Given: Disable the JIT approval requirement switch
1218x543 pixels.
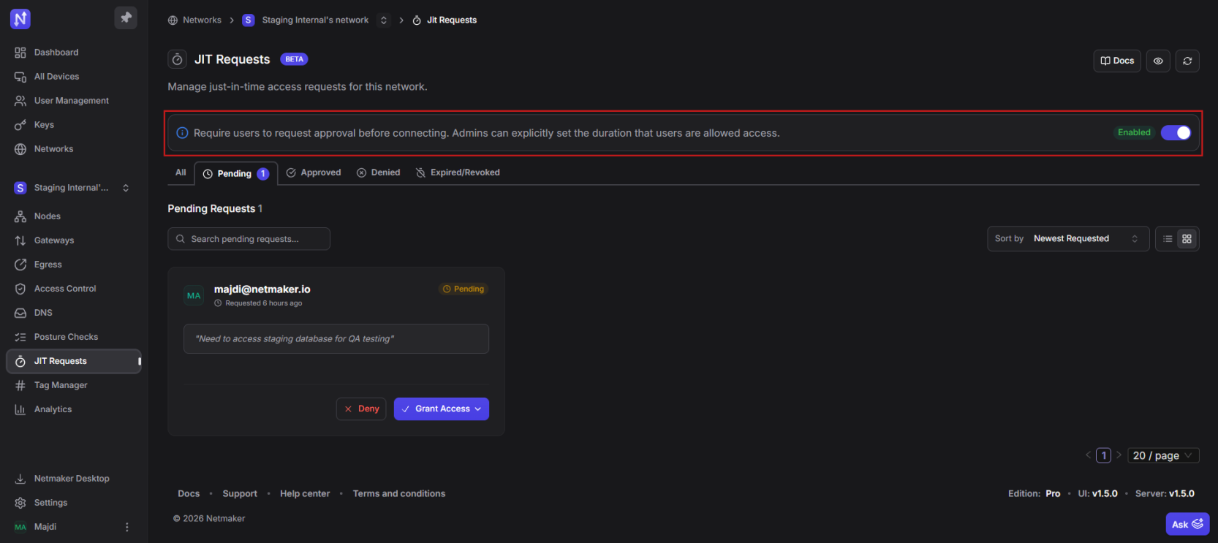Looking at the screenshot, I should (x=1176, y=132).
